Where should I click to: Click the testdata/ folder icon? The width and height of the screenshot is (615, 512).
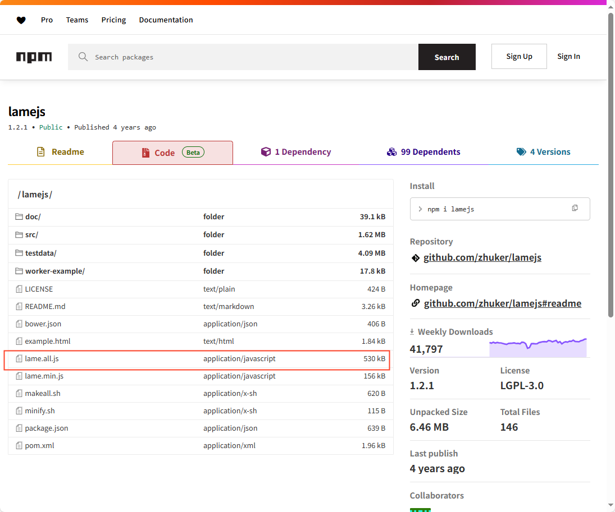pyautogui.click(x=19, y=253)
